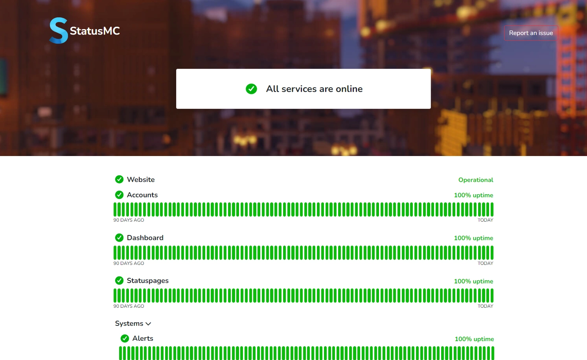Viewport: 587px width, 360px height.
Task: Click the green check beside Statuspages
Action: 119,281
